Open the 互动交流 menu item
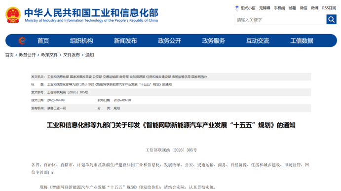This screenshot has height=191, width=341. pyautogui.click(x=258, y=40)
